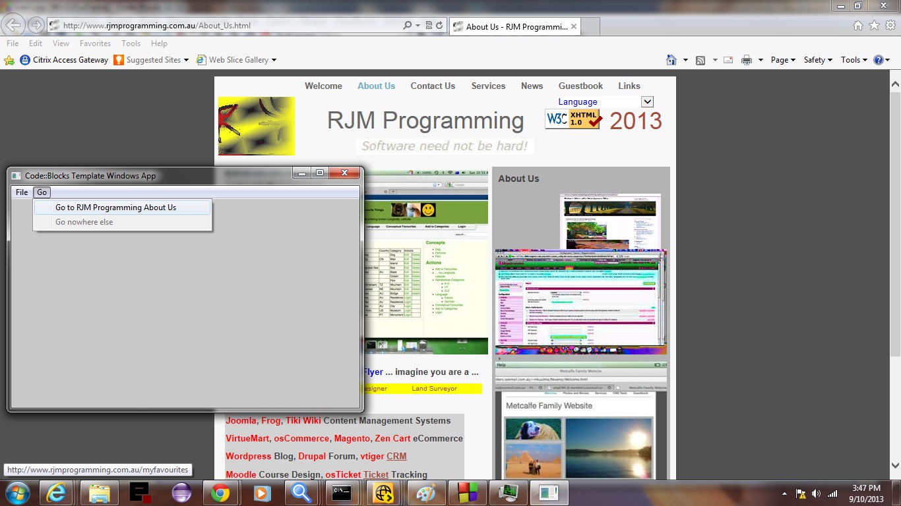Screen dimensions: 901x506
Task: Open Edit menu in Internet Explorer menu bar
Action: 36,43
